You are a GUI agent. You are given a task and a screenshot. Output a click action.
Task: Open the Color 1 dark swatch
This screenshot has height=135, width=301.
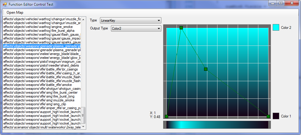pos(276,116)
